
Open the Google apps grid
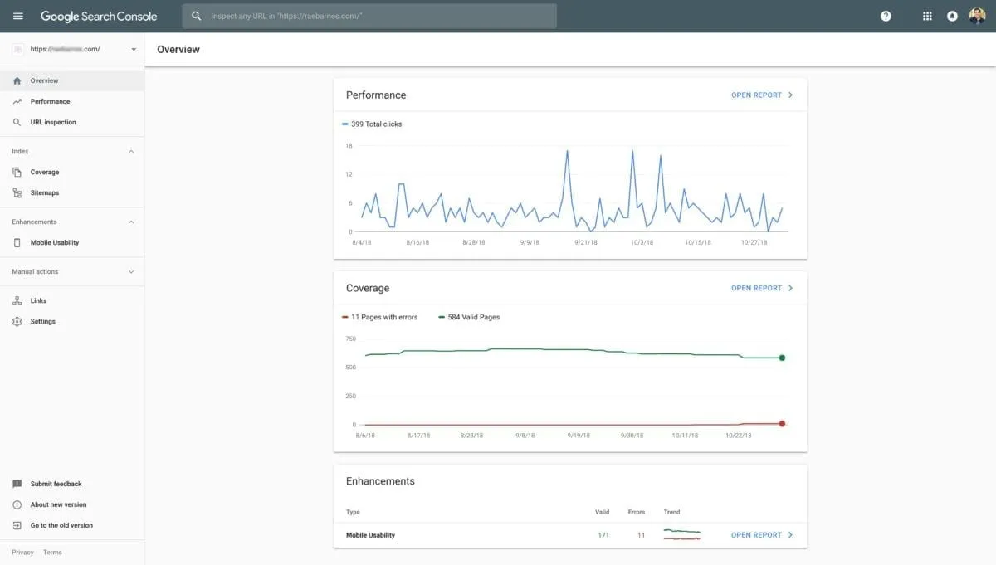tap(926, 15)
